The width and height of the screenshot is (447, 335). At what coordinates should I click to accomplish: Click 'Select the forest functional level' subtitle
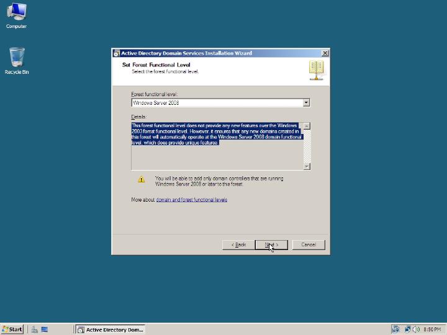pos(165,71)
